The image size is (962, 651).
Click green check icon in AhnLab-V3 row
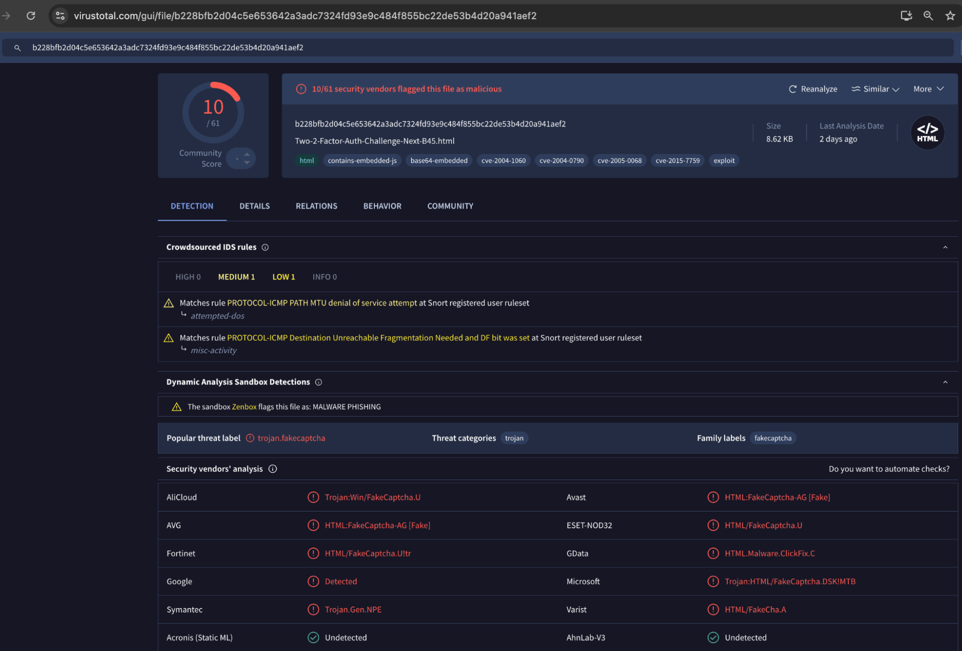[713, 638]
